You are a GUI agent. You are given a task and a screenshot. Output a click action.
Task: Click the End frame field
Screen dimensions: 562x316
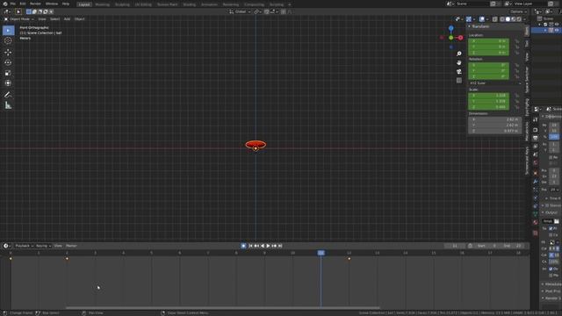click(x=513, y=246)
